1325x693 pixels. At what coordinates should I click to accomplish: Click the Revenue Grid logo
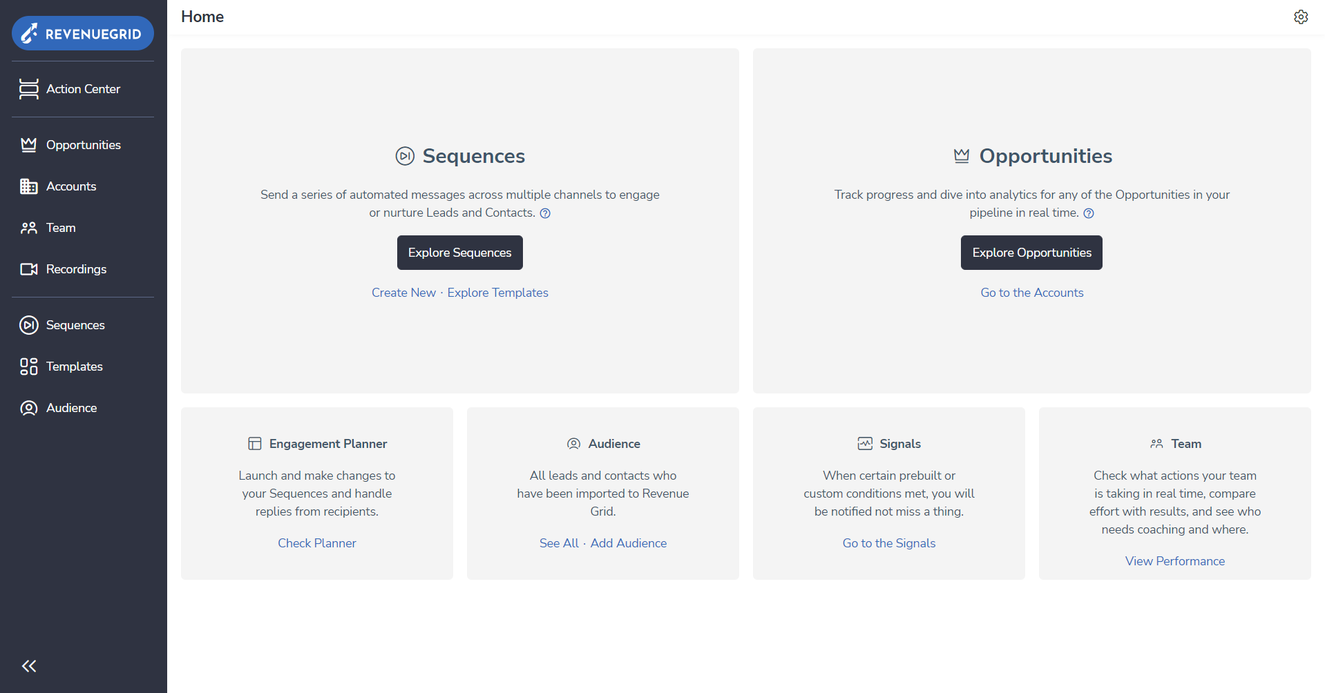(83, 33)
